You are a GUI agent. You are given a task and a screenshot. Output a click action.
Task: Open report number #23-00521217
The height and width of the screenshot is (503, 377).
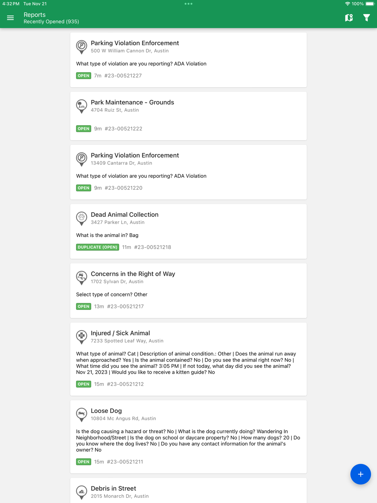click(125, 307)
